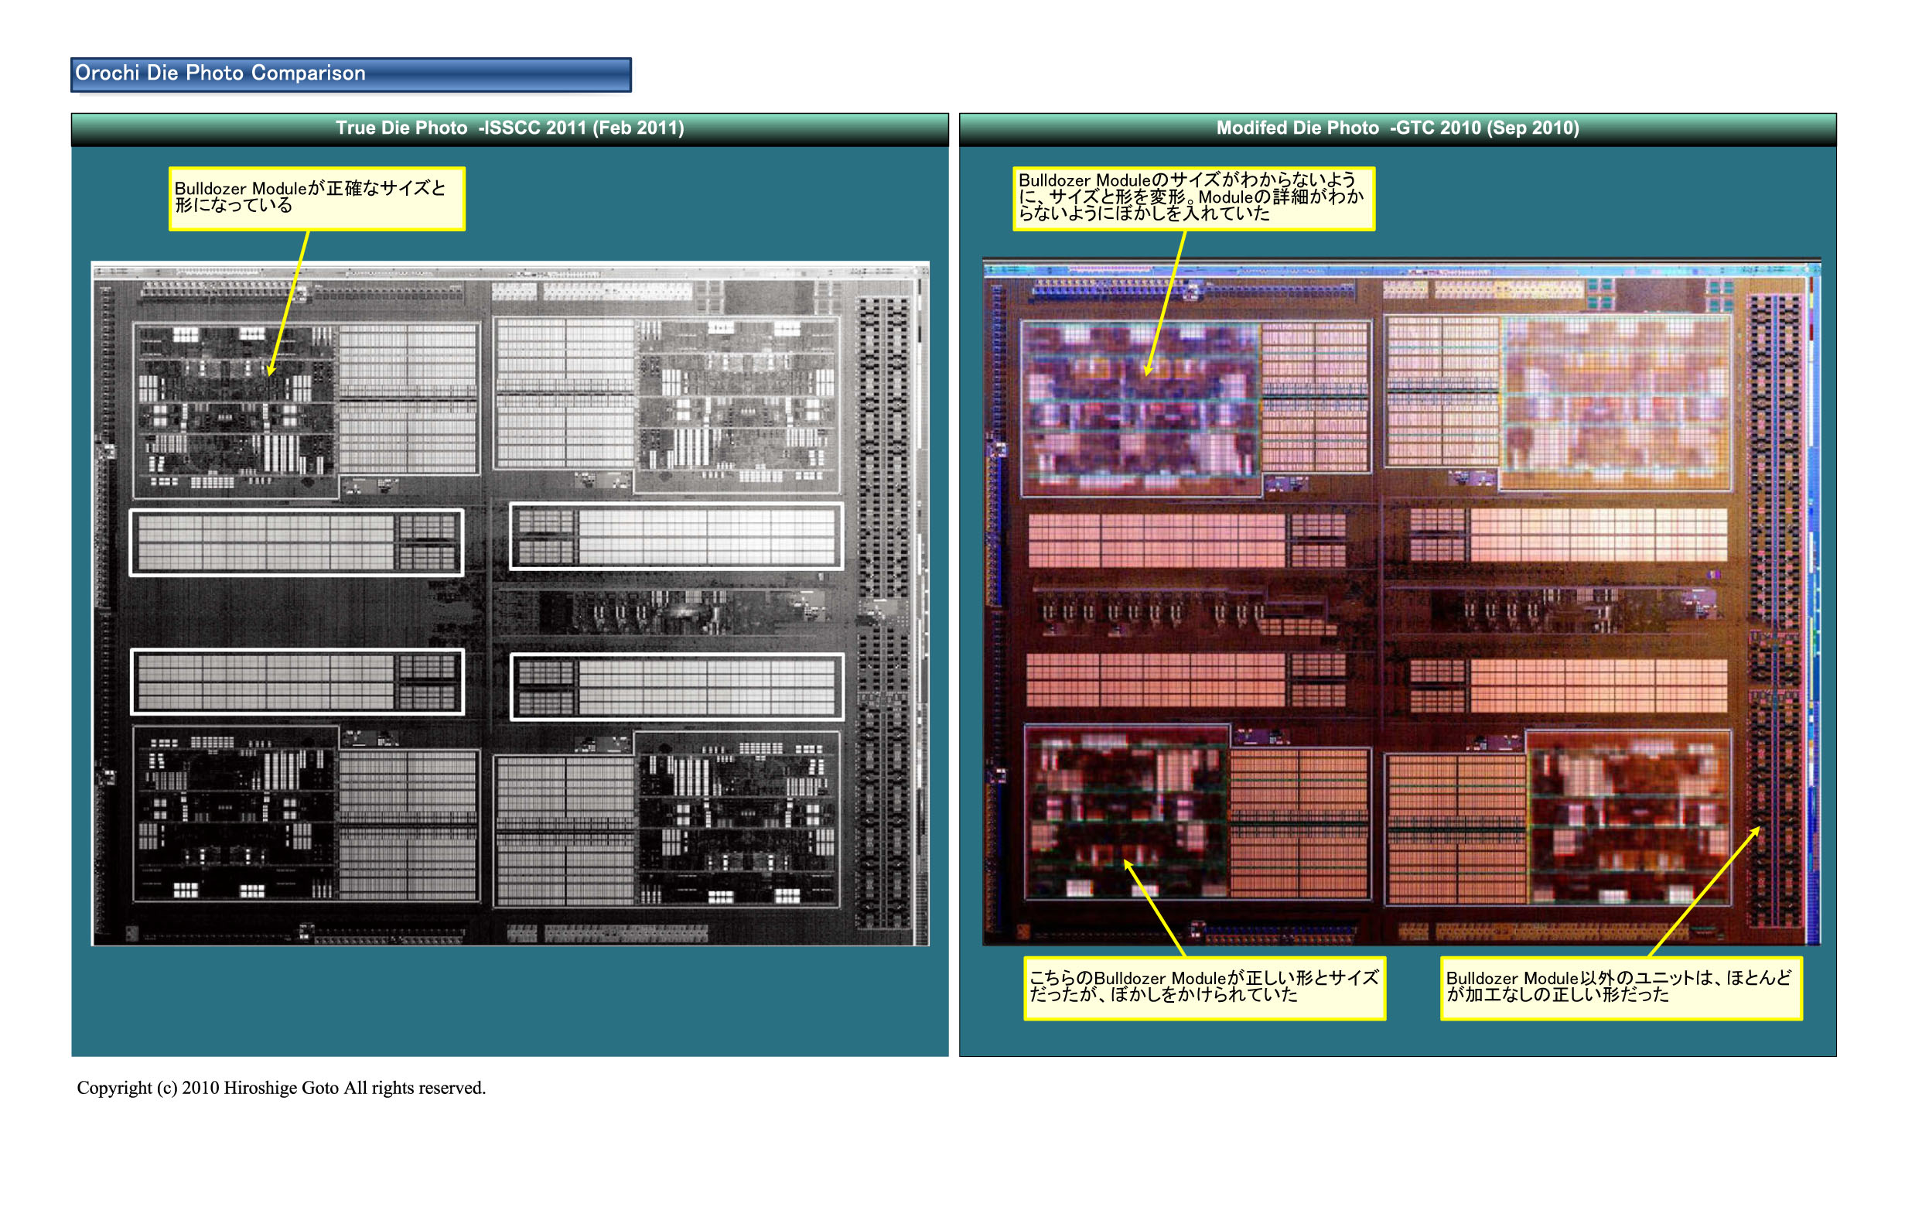Click the three-line yellow callout above the color die photo
Screen dimensions: 1905x1224
pyautogui.click(x=1193, y=198)
